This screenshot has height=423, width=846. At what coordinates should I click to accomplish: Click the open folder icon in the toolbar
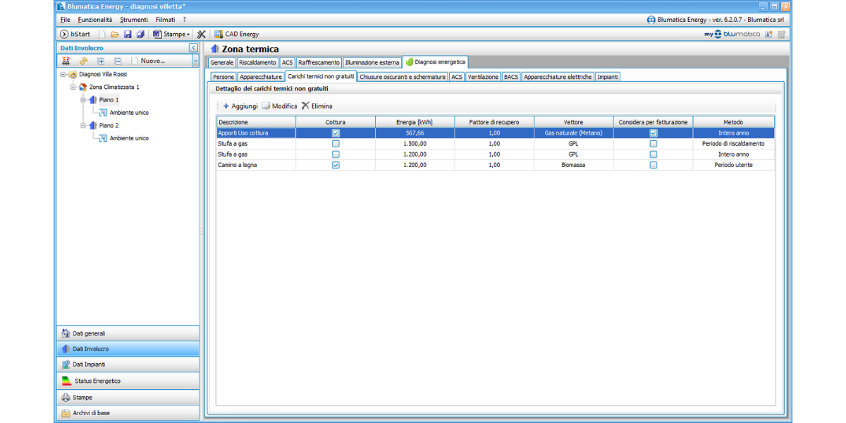pyautogui.click(x=115, y=34)
